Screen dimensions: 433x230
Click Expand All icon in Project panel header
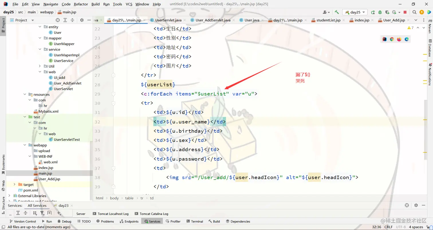coord(65,20)
